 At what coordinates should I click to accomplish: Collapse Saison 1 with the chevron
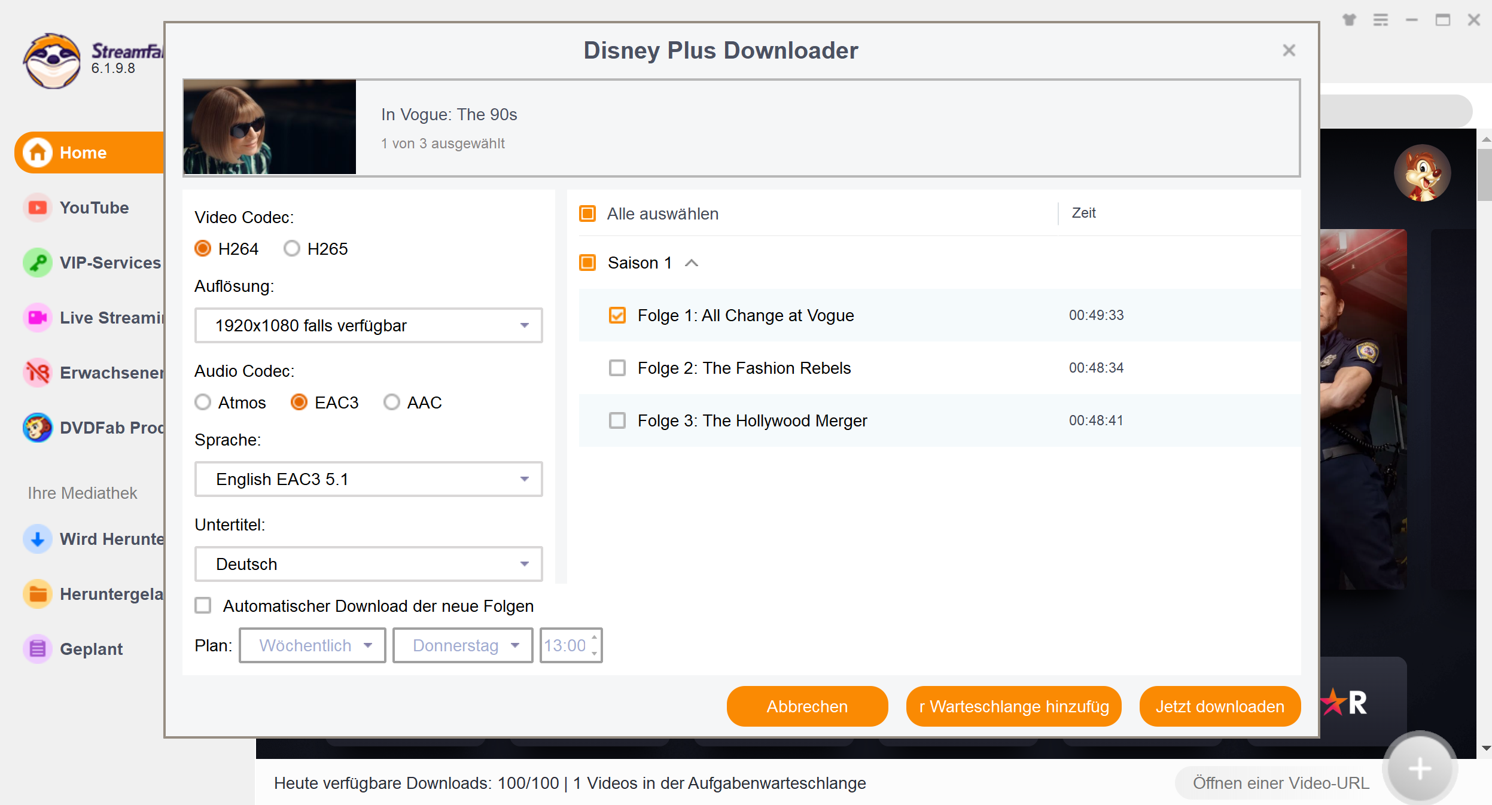coord(692,263)
